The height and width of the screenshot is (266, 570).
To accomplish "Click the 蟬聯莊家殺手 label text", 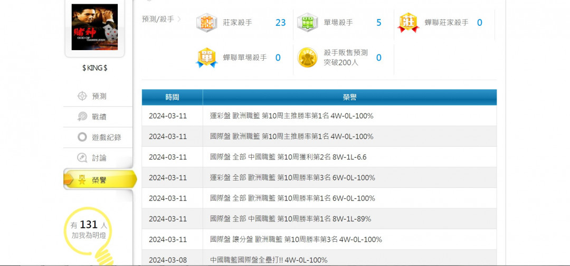I will pyautogui.click(x=446, y=23).
